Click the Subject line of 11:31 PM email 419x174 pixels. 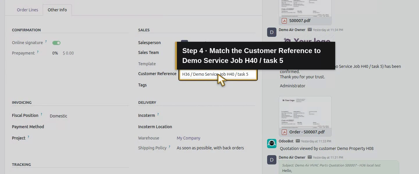point(331,165)
